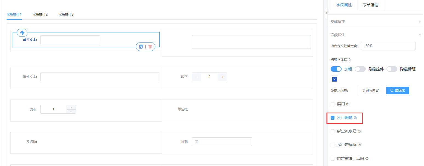This screenshot has height=166, width=424.
Task: Collapse the right panel via edge arrow
Action: 326,13
